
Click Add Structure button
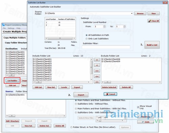coord(13,121)
